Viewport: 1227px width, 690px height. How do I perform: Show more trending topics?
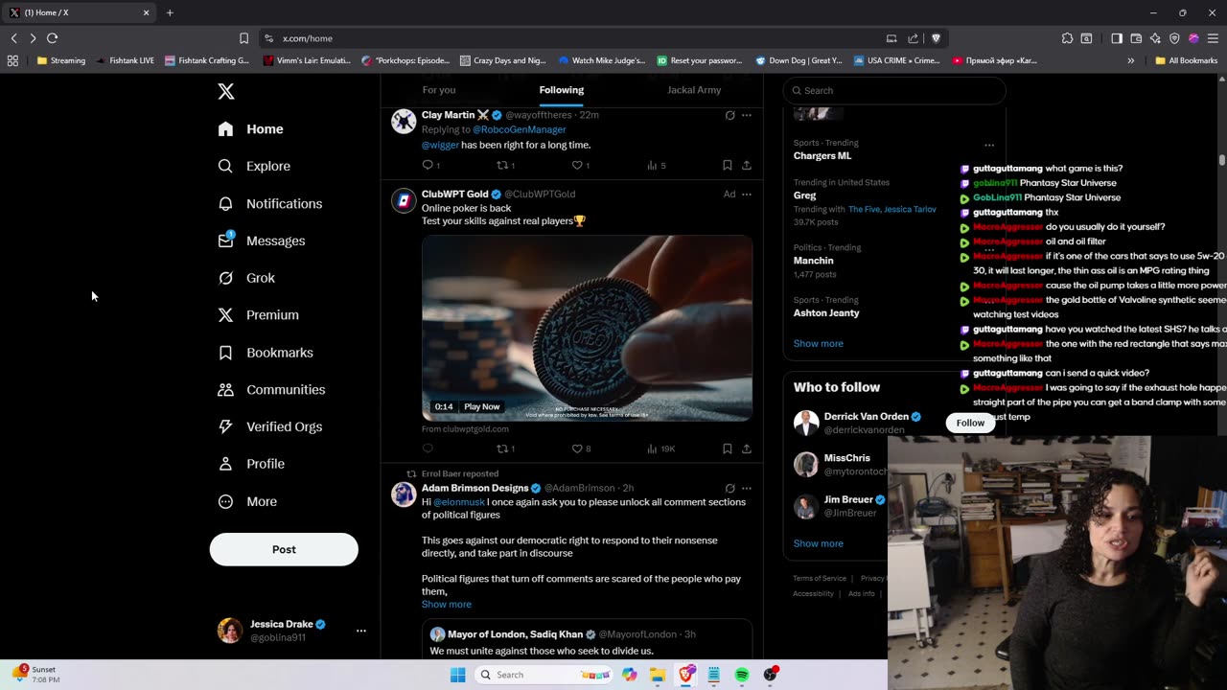click(x=819, y=343)
